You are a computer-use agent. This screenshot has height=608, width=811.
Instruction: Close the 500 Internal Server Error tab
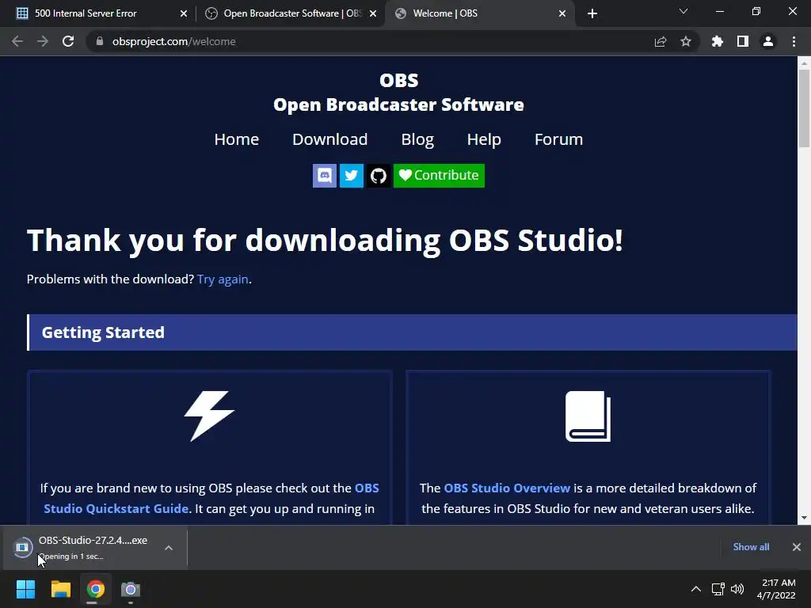pyautogui.click(x=184, y=13)
